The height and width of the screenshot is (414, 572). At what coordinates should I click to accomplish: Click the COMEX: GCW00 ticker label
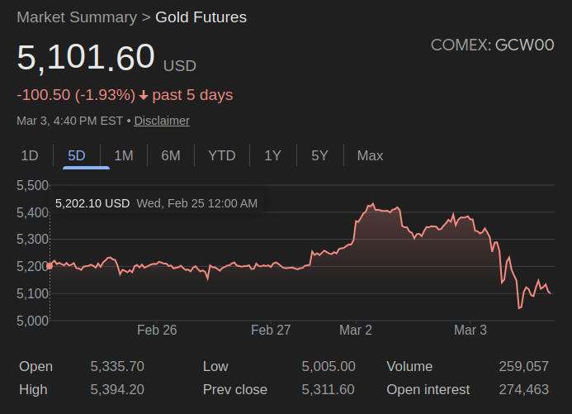click(492, 45)
